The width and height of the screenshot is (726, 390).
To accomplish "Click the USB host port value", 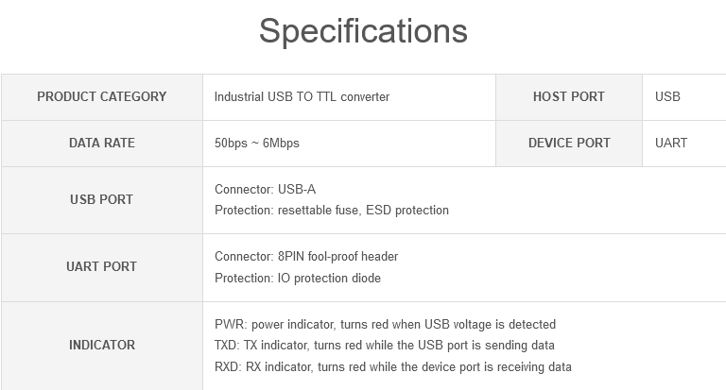I will click(667, 96).
